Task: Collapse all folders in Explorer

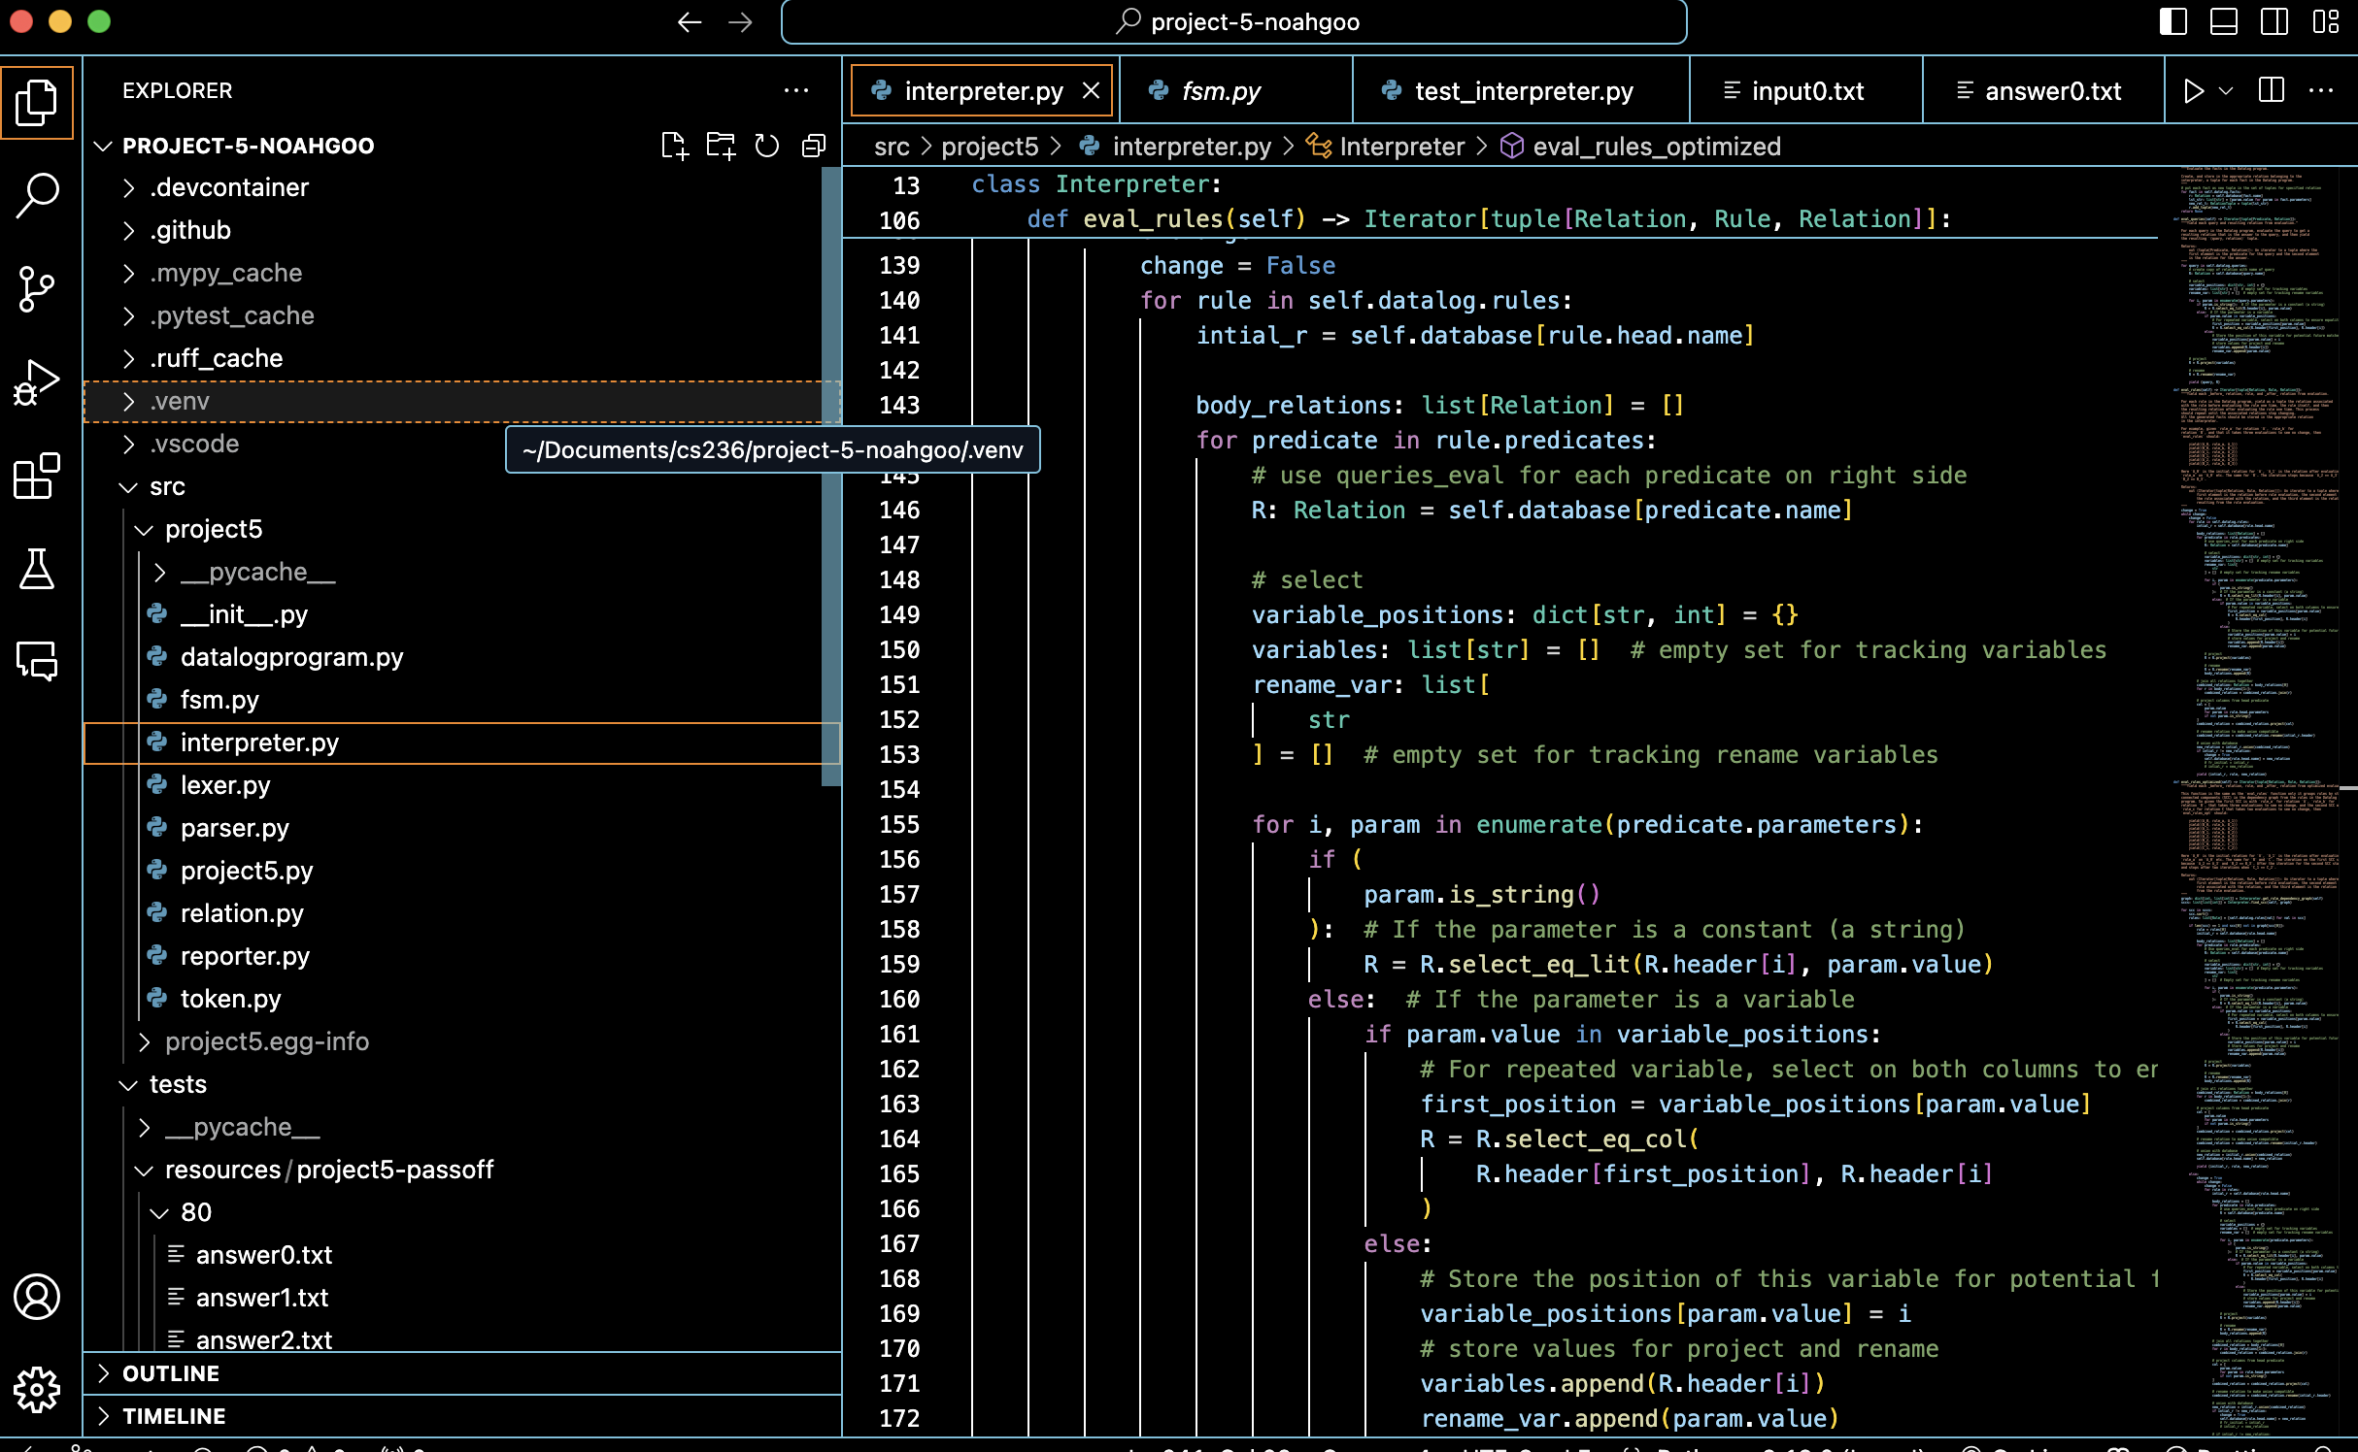Action: 814,146
